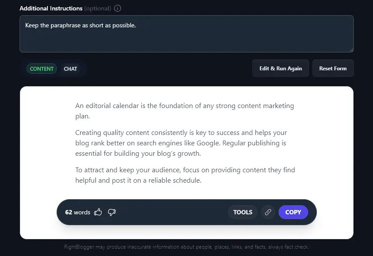This screenshot has width=373, height=256.
Task: Click the copy-link icon next to COPY
Action: click(268, 212)
